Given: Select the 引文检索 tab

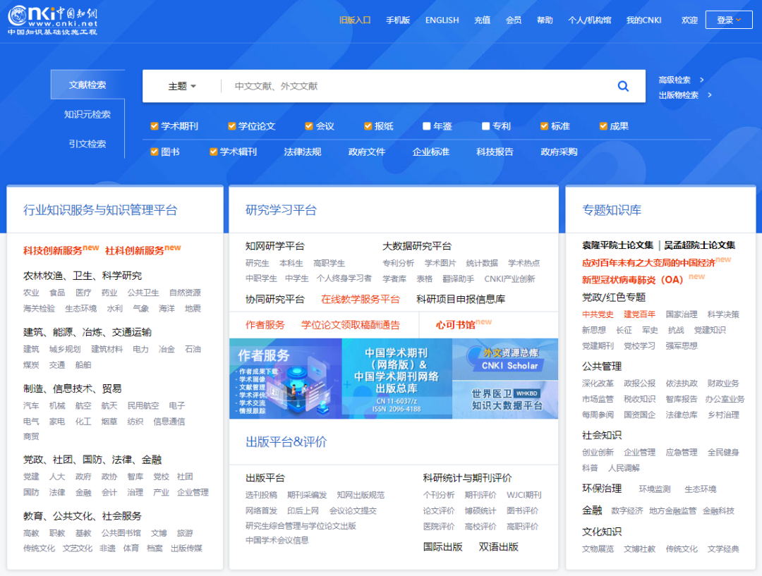Looking at the screenshot, I should coord(87,144).
